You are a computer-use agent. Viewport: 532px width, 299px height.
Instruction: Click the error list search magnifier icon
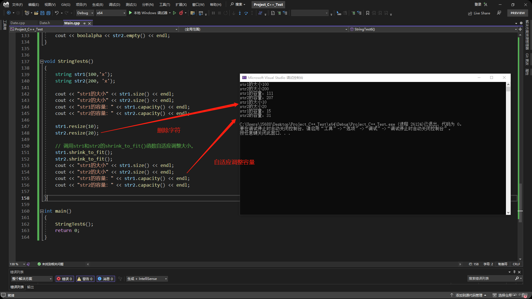[517, 279]
